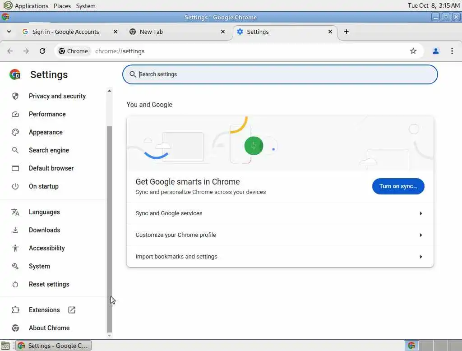This screenshot has width=462, height=351.
Task: Open Search engine settings
Action: click(x=49, y=150)
